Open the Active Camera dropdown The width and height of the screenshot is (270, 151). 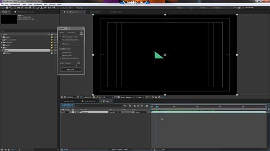click(127, 97)
